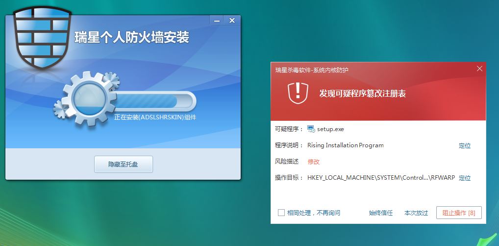Click the 瑞星杀毒软件-系统内核防护 title text
This screenshot has width=499, height=246.
[312, 70]
